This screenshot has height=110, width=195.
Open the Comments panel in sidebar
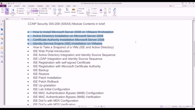coord(2,39)
